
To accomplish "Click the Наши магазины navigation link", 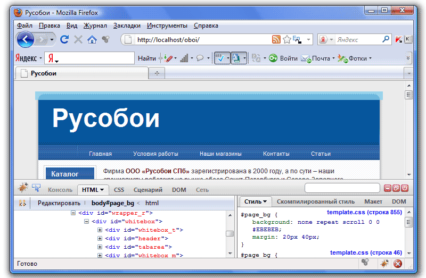I will pyautogui.click(x=220, y=154).
